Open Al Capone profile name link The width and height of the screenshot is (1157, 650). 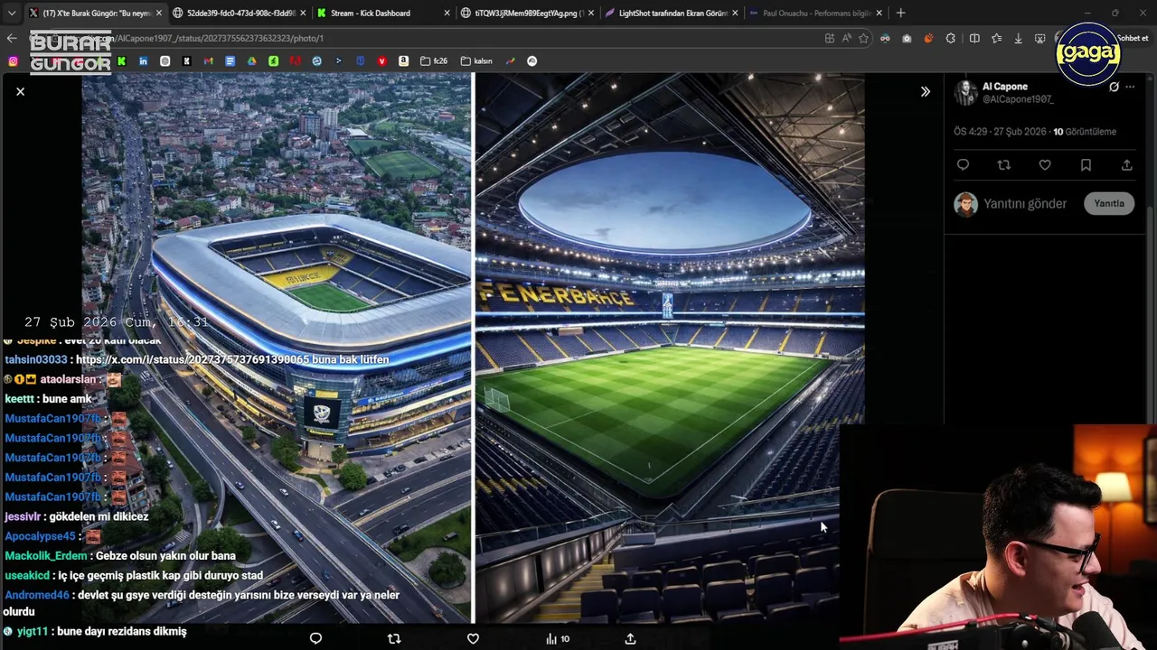[x=1005, y=87]
